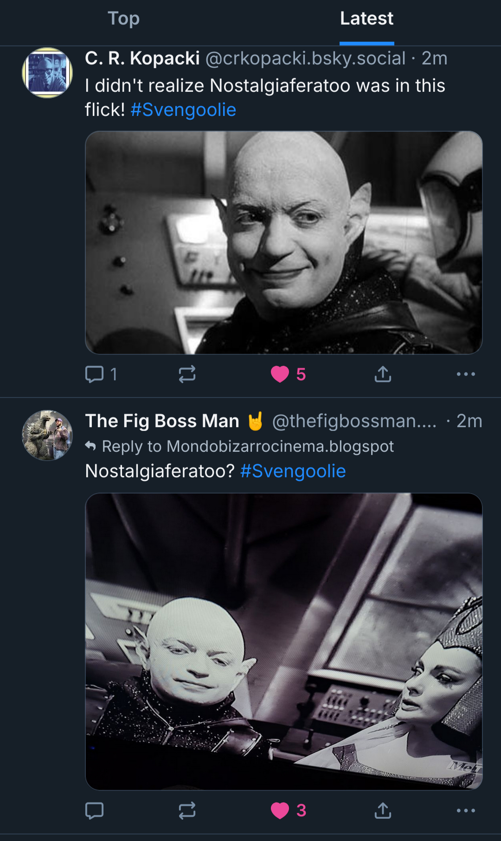Repost C. R. Kopacki's post
Screen dimensions: 501x841
pyautogui.click(x=187, y=374)
